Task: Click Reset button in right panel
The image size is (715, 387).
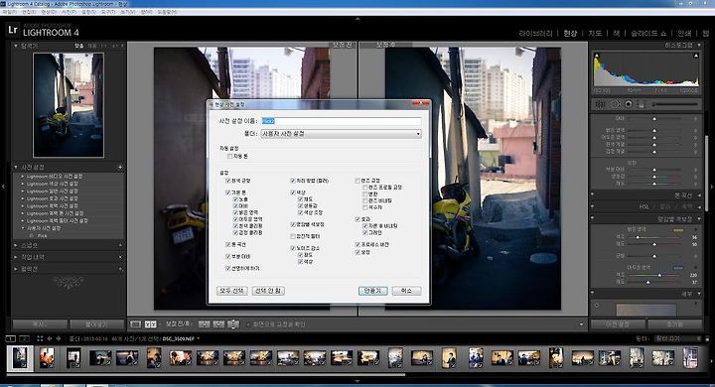Action: (674, 324)
